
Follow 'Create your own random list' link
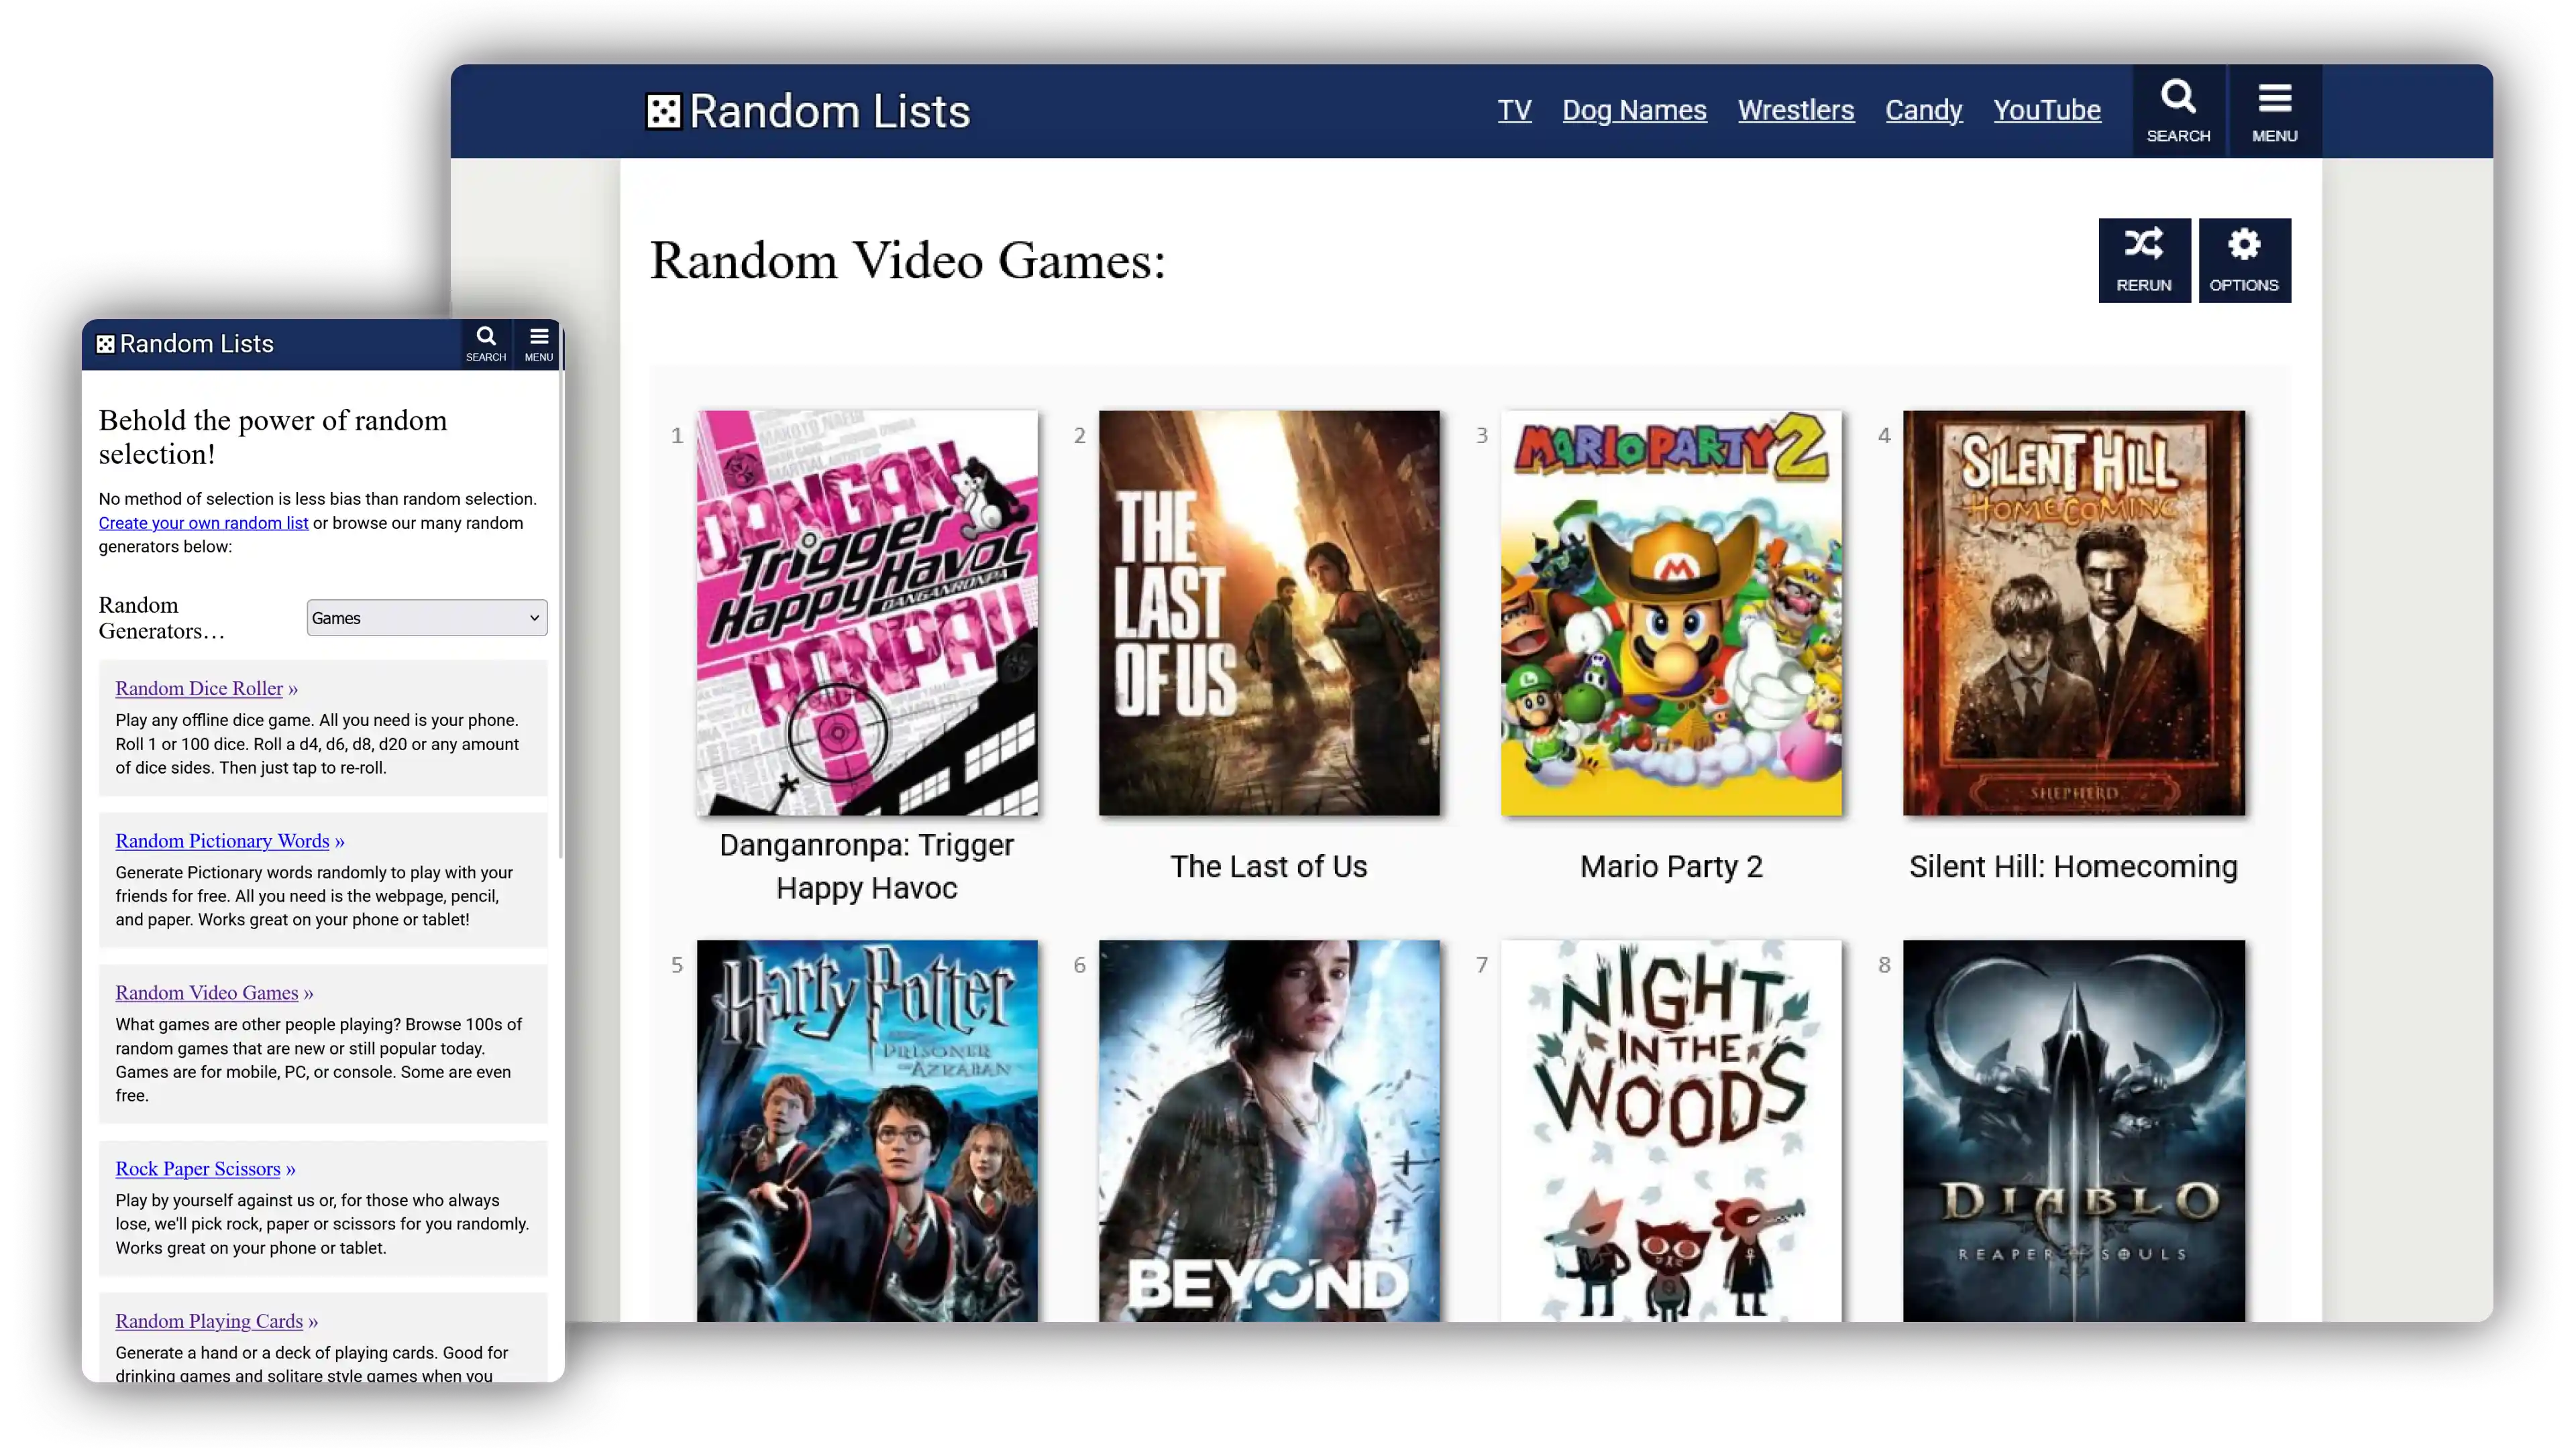203,523
